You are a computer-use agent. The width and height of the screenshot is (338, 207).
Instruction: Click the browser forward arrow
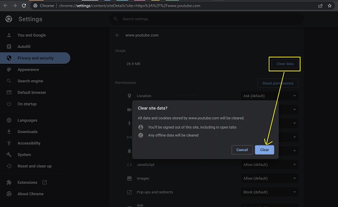15,6
